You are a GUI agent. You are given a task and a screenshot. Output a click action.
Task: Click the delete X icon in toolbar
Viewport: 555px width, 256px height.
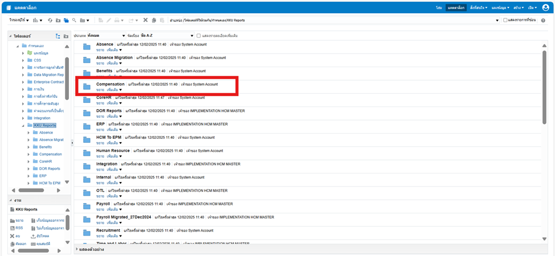click(146, 20)
